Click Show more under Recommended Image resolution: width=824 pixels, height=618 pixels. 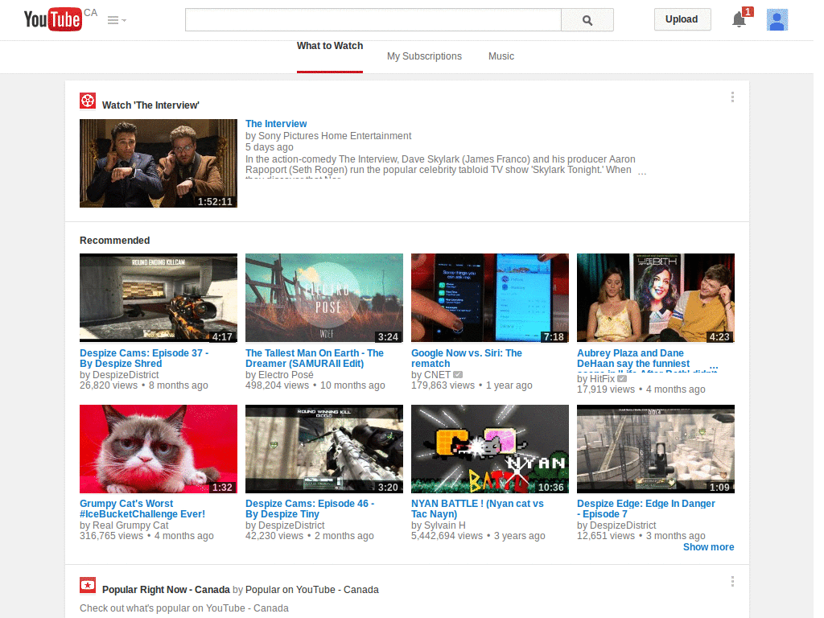(708, 547)
